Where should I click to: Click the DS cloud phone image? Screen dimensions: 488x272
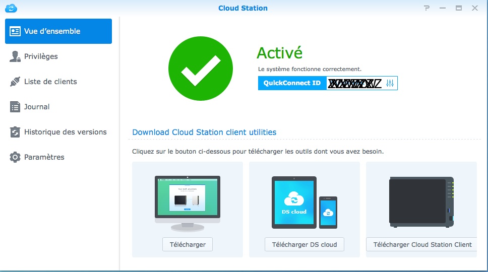coord(328,213)
